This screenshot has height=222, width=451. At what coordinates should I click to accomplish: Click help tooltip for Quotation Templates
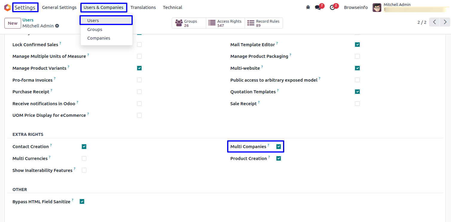point(278,90)
